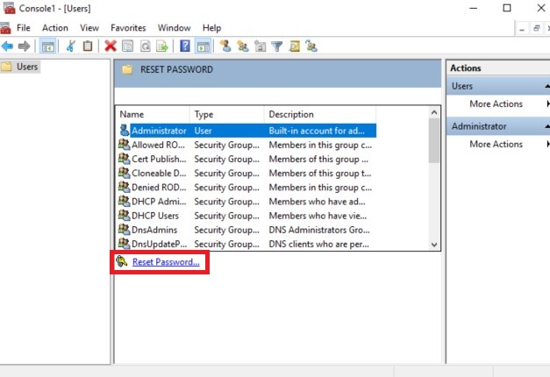Select the DnsUpdateP... group row
The width and height of the screenshot is (550, 377).
pos(247,244)
